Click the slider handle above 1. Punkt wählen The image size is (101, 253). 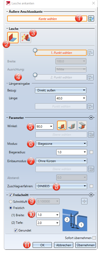[x=35, y=50]
